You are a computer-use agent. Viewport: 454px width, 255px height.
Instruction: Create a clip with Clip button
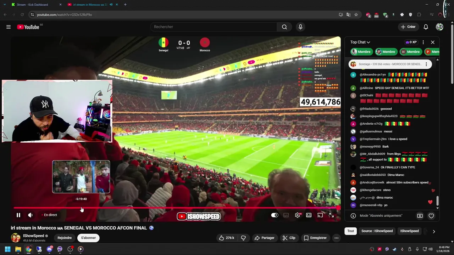click(289, 238)
